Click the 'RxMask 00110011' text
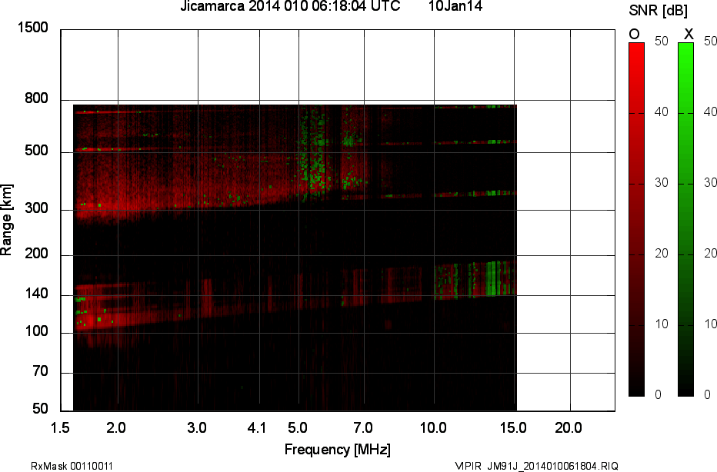 [72, 466]
